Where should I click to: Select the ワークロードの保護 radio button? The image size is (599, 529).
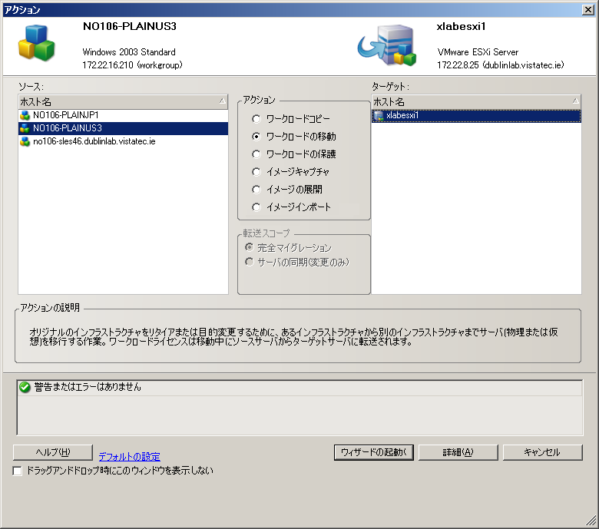coord(256,154)
